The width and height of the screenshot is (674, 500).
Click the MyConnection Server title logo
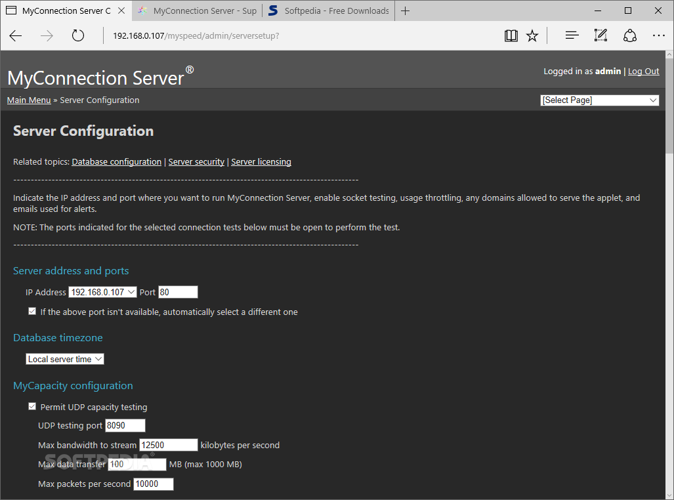pos(100,77)
